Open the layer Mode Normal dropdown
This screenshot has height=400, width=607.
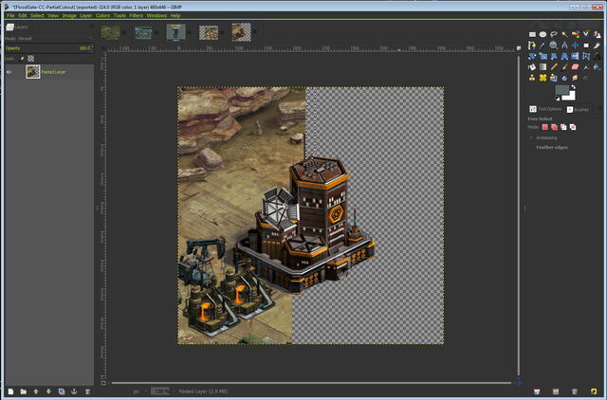point(48,38)
